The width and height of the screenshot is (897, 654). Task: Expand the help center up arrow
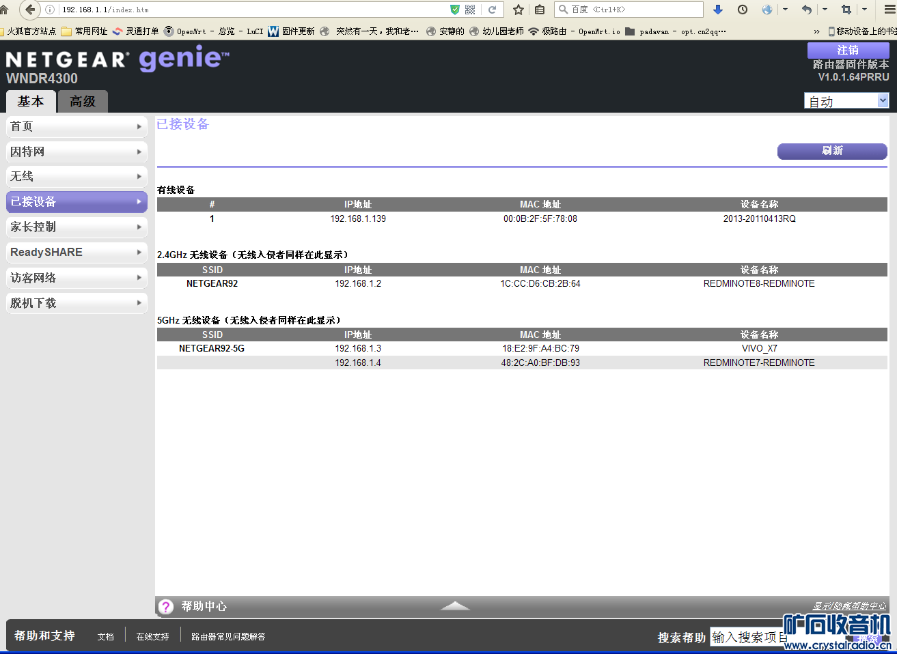tap(455, 606)
